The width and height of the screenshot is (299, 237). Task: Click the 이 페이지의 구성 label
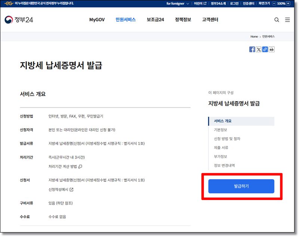pos(221,93)
